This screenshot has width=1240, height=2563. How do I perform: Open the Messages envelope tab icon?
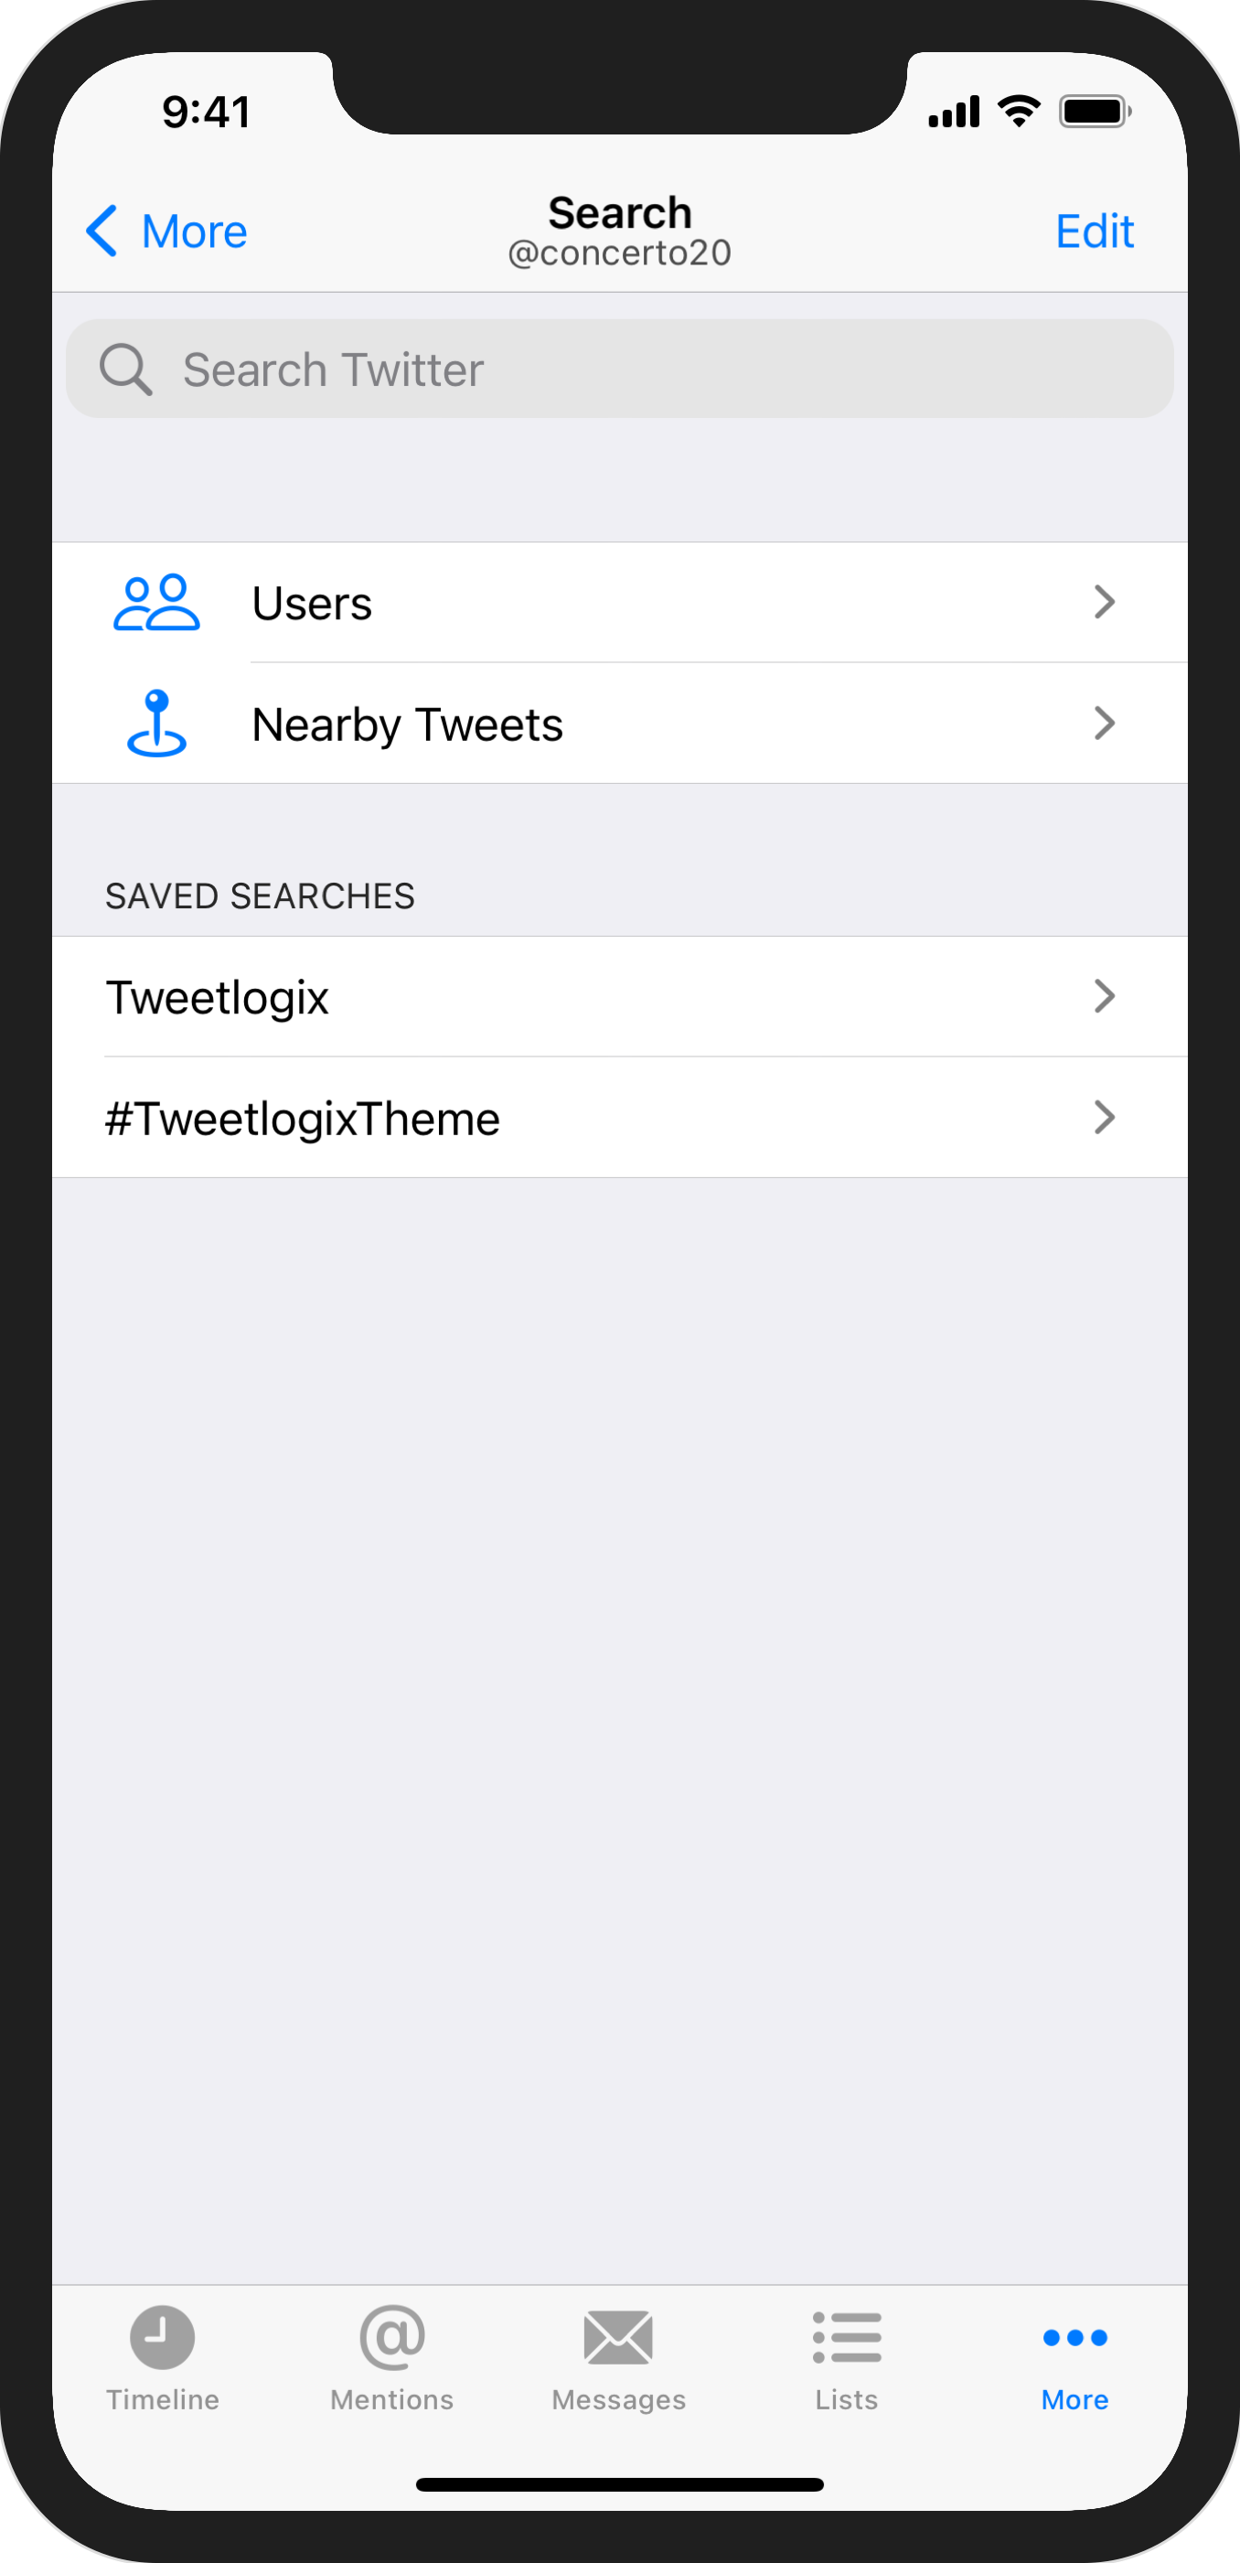618,2336
